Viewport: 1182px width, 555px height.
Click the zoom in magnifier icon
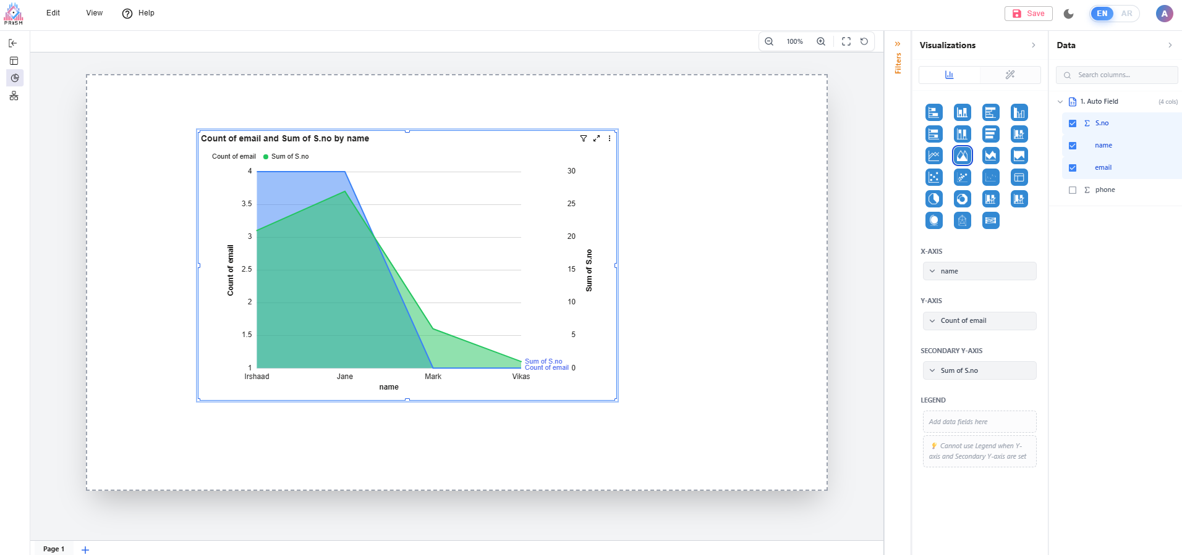(x=821, y=41)
